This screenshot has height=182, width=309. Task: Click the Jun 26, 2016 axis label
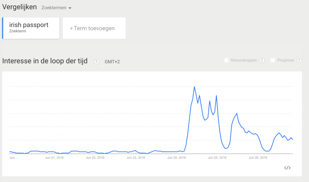(258, 158)
